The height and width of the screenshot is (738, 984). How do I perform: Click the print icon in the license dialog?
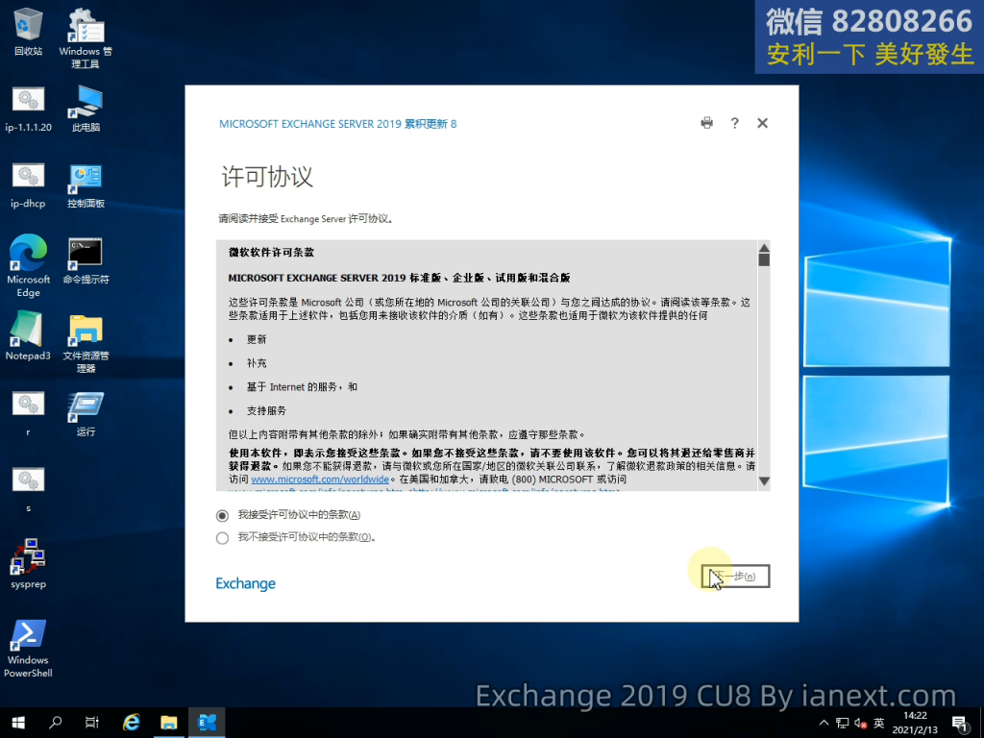coord(707,123)
